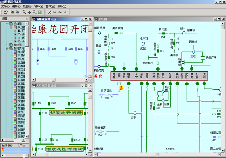The image size is (226, 158).
Task: Open the hammer tools icon in toolbar
Action: click(x=50, y=12)
